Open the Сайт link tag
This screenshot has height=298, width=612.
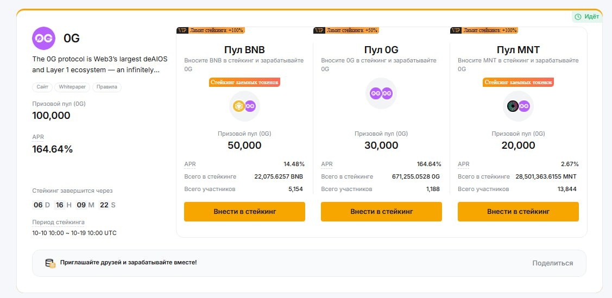click(x=43, y=87)
